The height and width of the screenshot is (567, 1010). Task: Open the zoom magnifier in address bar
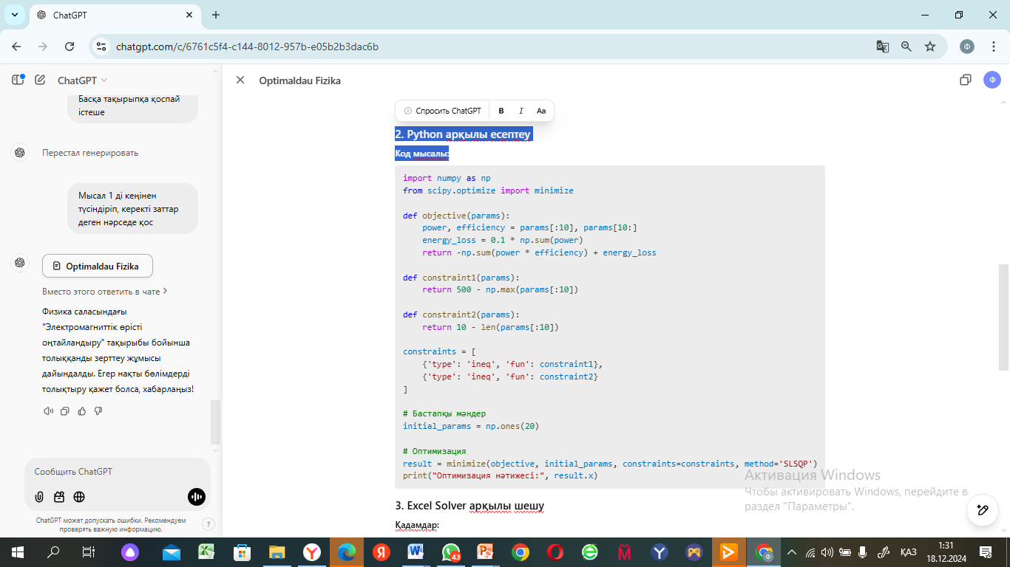pos(906,47)
